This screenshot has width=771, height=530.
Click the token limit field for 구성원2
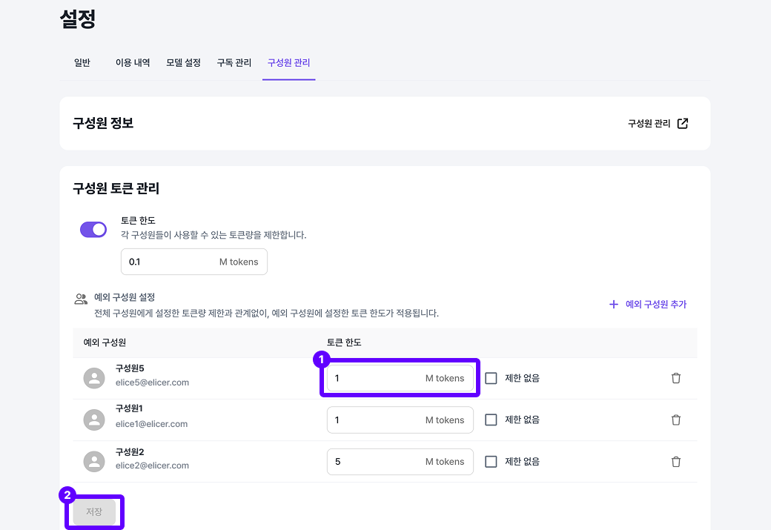[x=400, y=461]
